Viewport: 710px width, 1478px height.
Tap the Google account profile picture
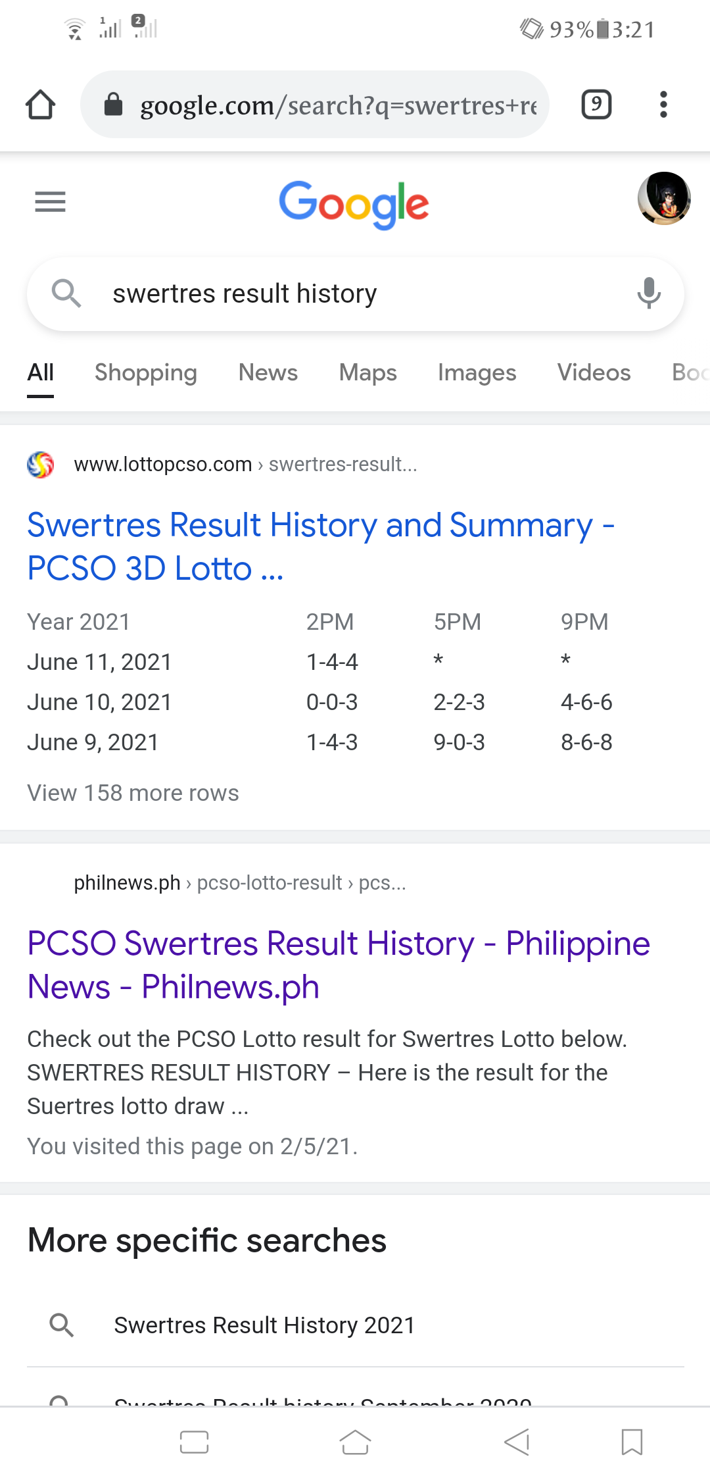(664, 198)
